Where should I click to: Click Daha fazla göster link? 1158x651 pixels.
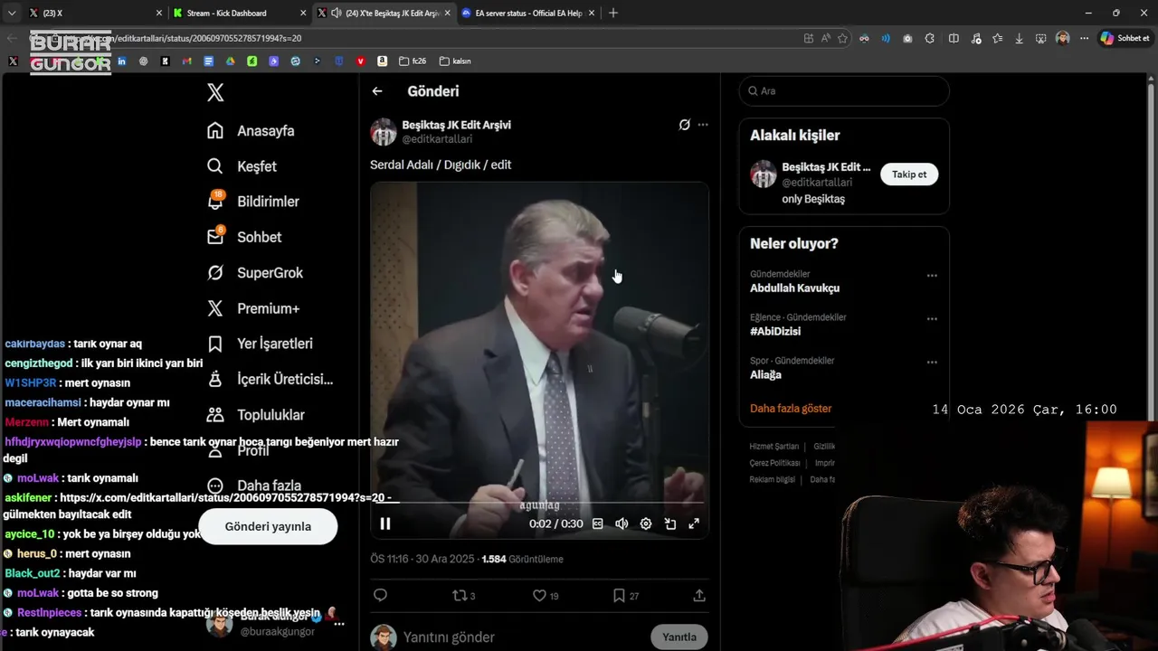[791, 409]
